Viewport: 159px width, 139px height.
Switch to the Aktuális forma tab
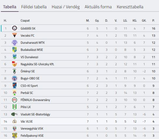click(98, 7)
